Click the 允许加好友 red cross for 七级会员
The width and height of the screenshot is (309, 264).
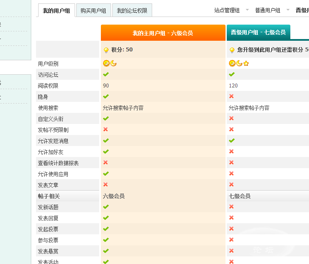(x=231, y=152)
